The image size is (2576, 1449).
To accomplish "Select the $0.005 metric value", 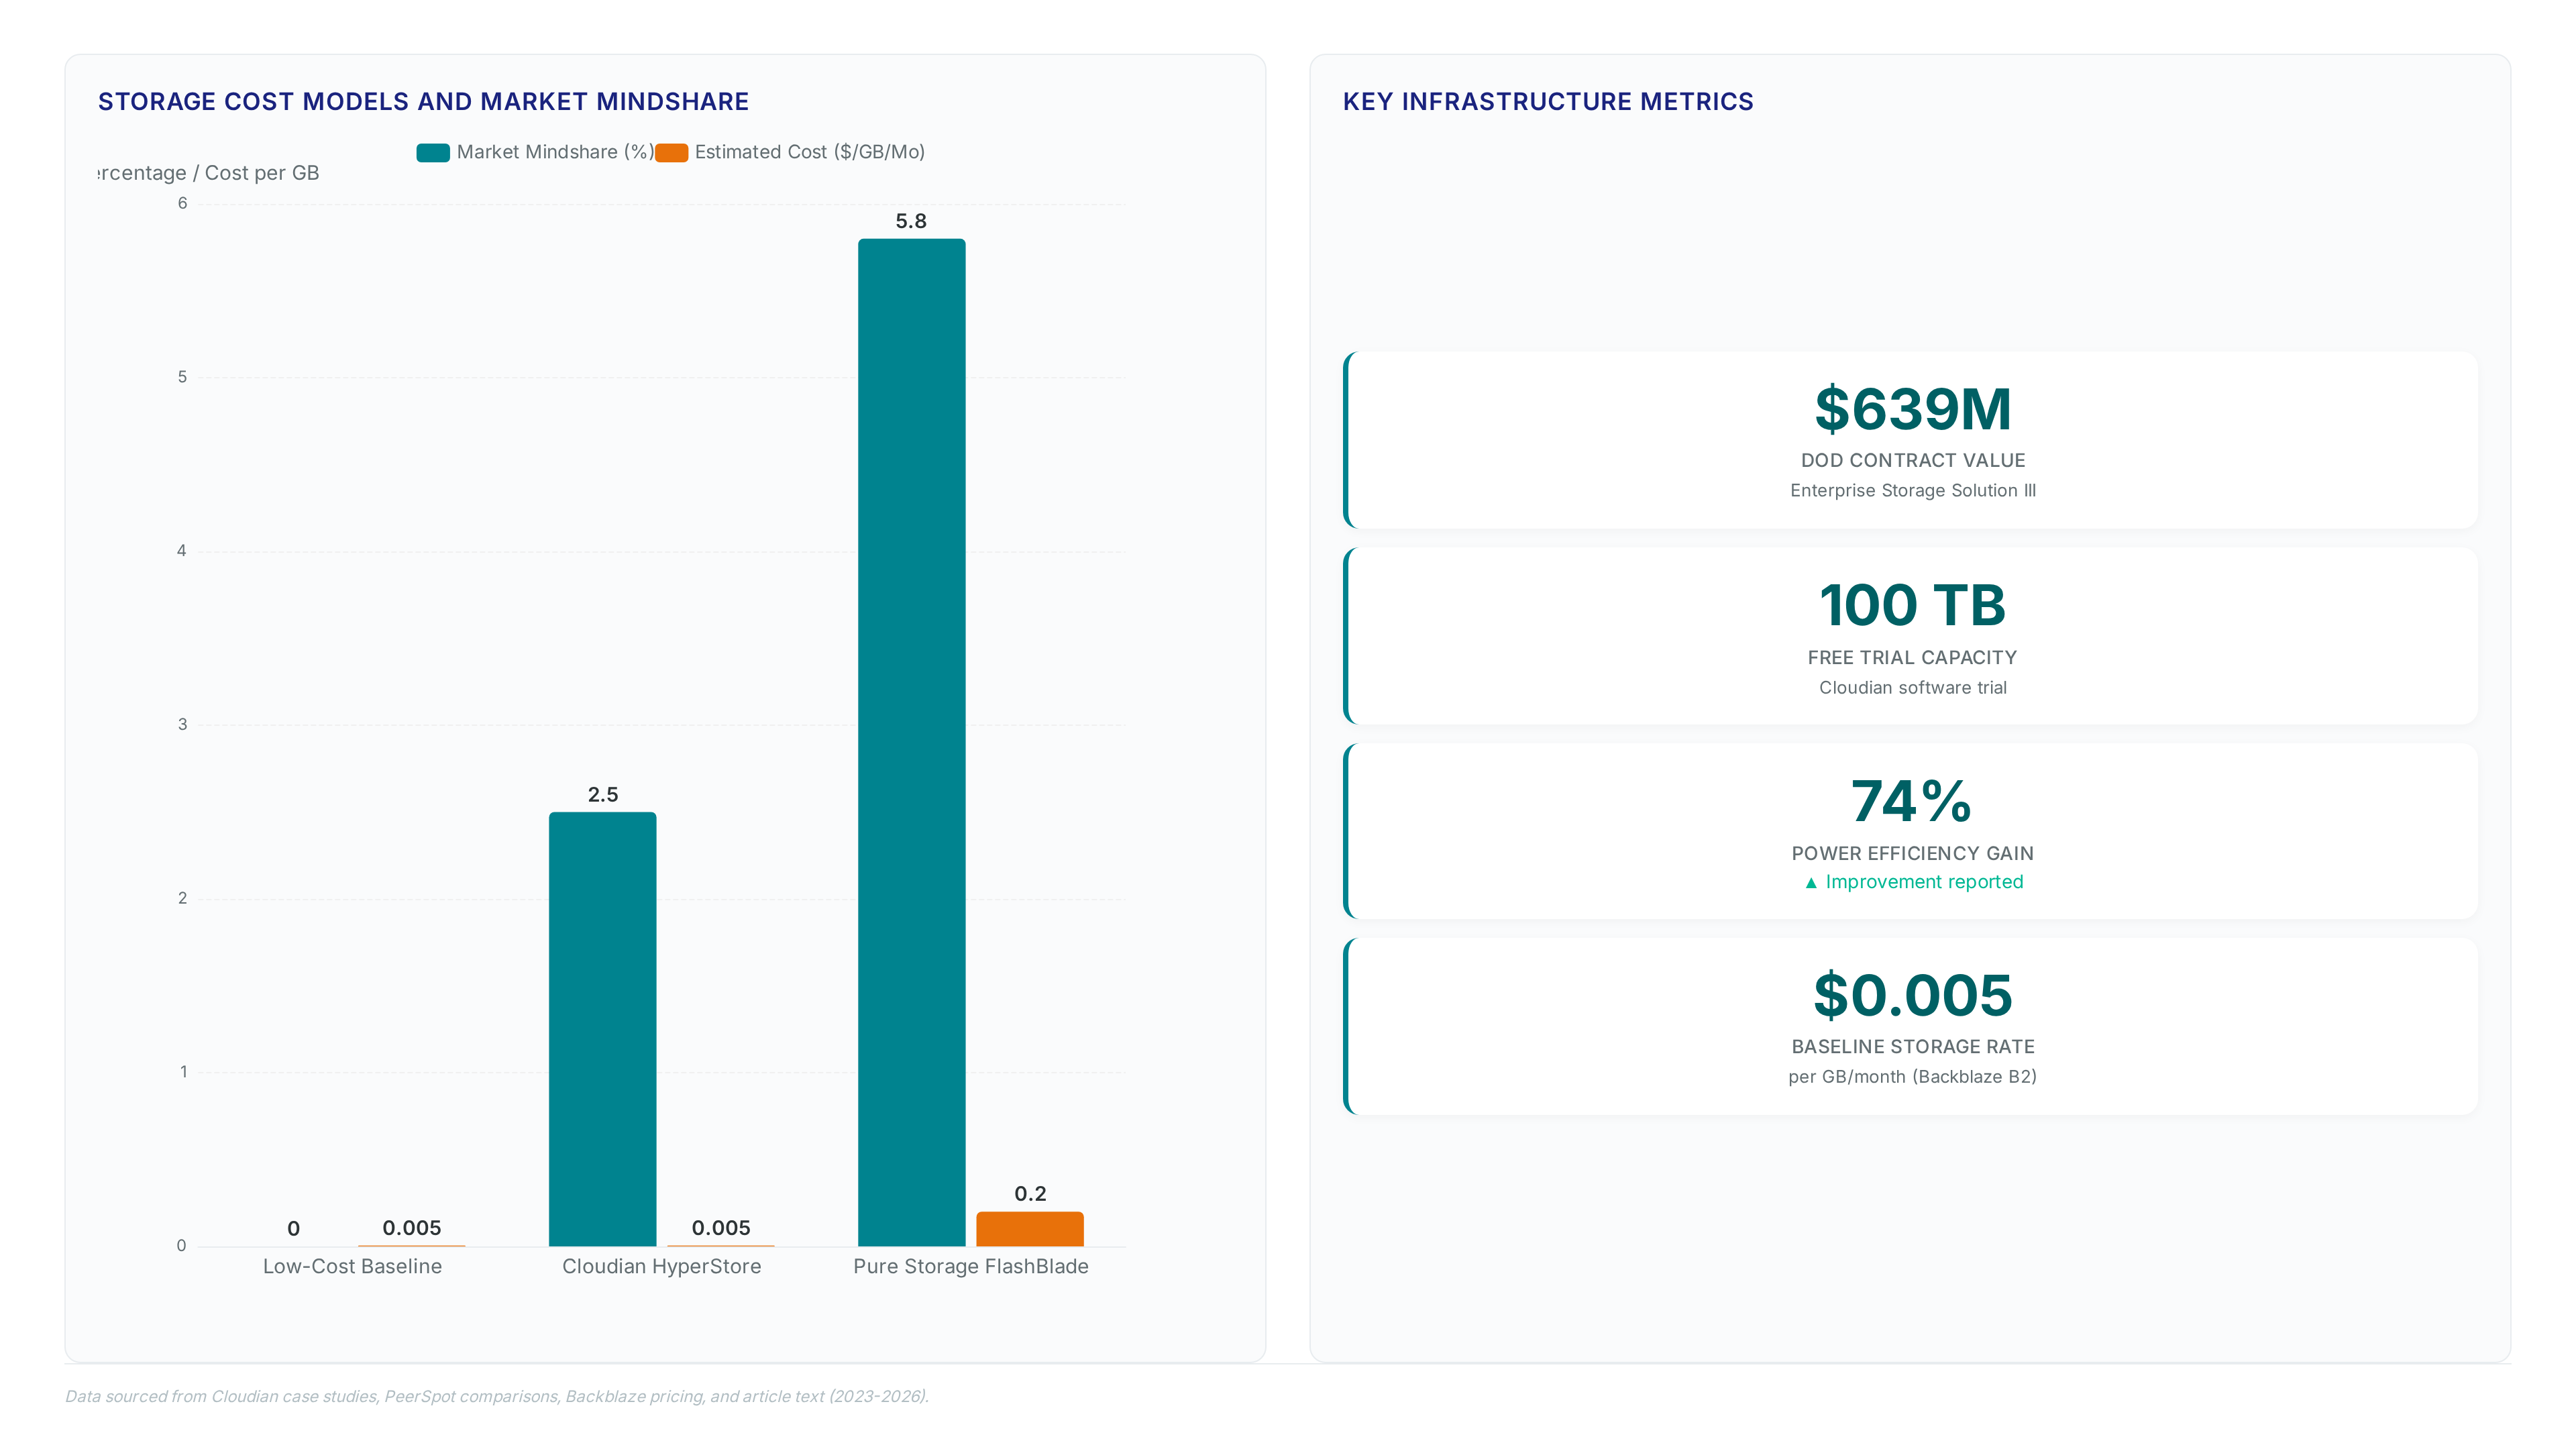I will pyautogui.click(x=1912, y=996).
